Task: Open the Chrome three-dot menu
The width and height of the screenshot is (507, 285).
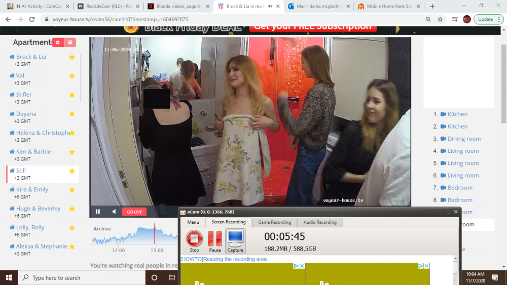Action: click(500, 19)
